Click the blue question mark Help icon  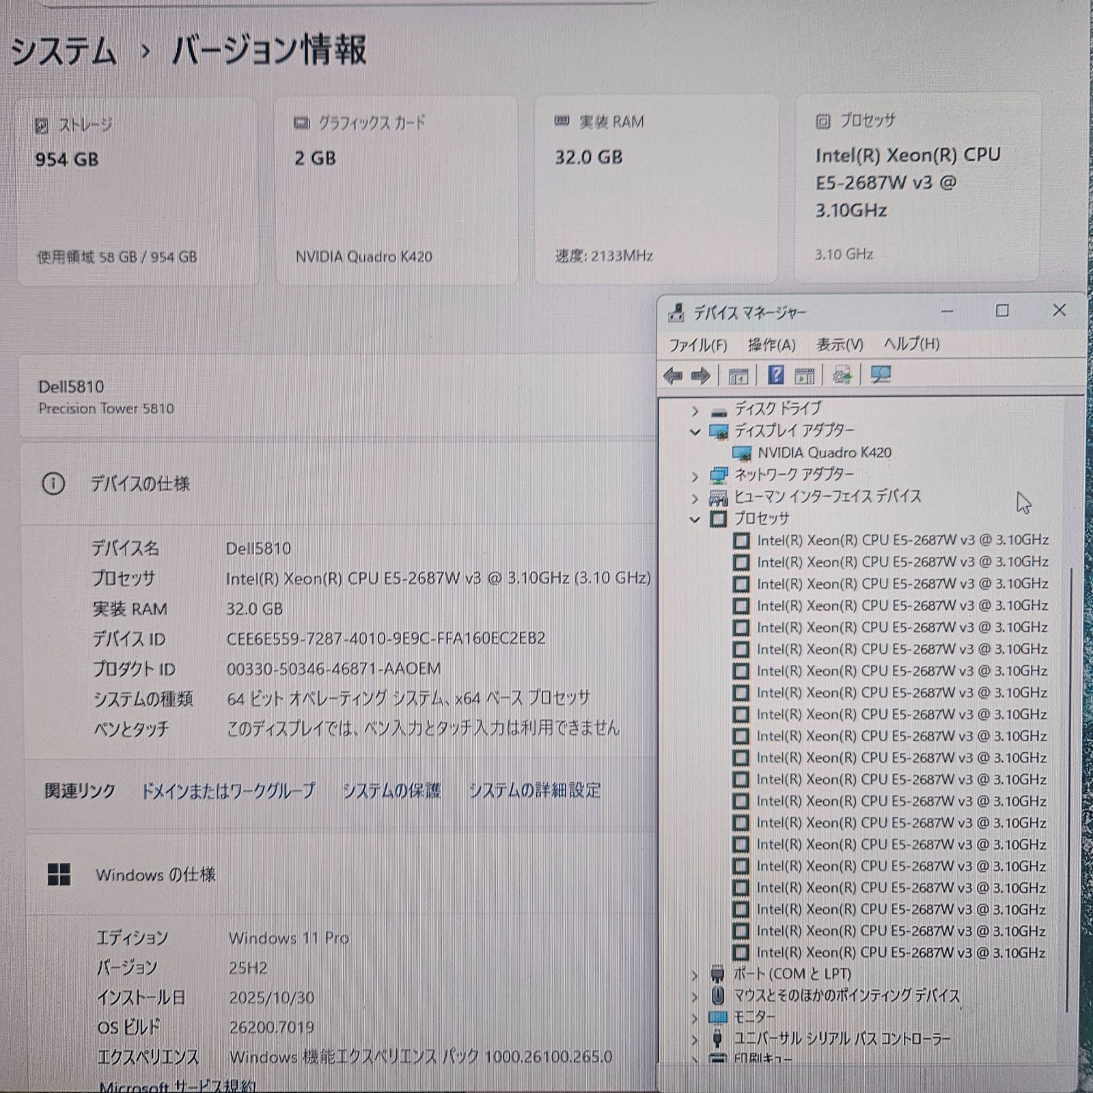(775, 375)
